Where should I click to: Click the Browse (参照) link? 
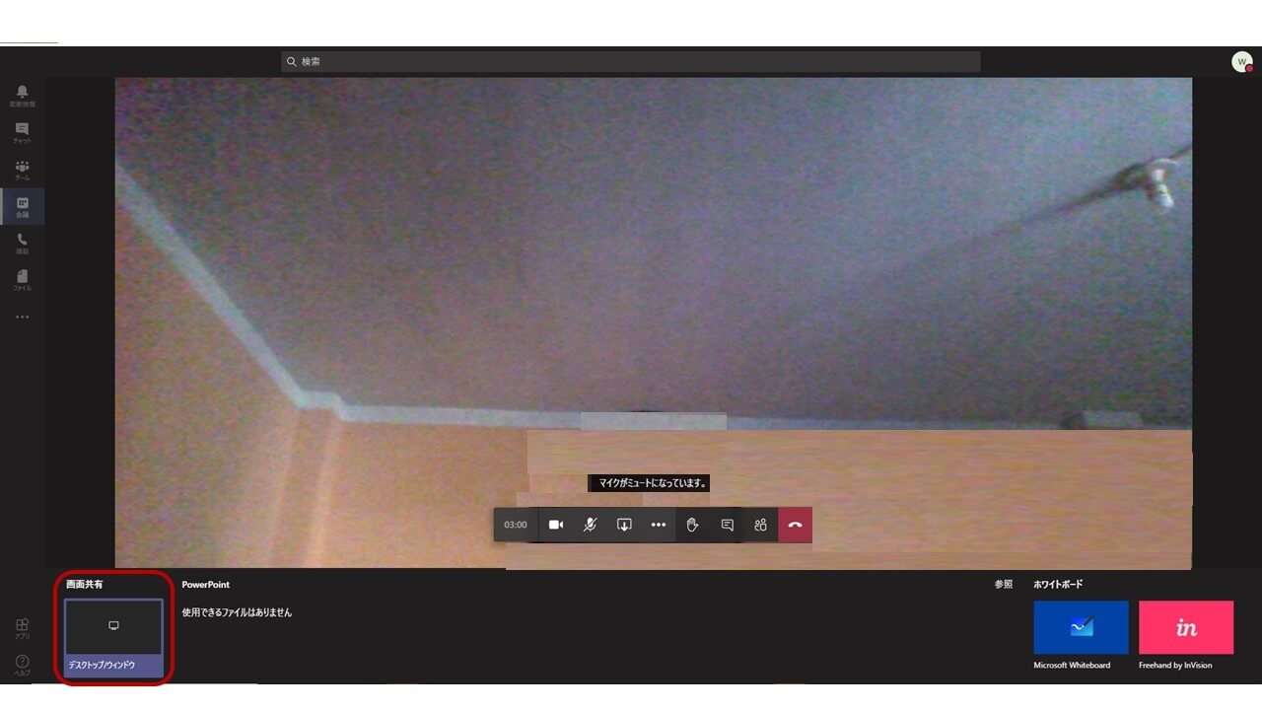[x=1003, y=585]
